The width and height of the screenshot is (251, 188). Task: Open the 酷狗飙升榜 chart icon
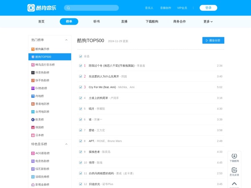coord(33,49)
